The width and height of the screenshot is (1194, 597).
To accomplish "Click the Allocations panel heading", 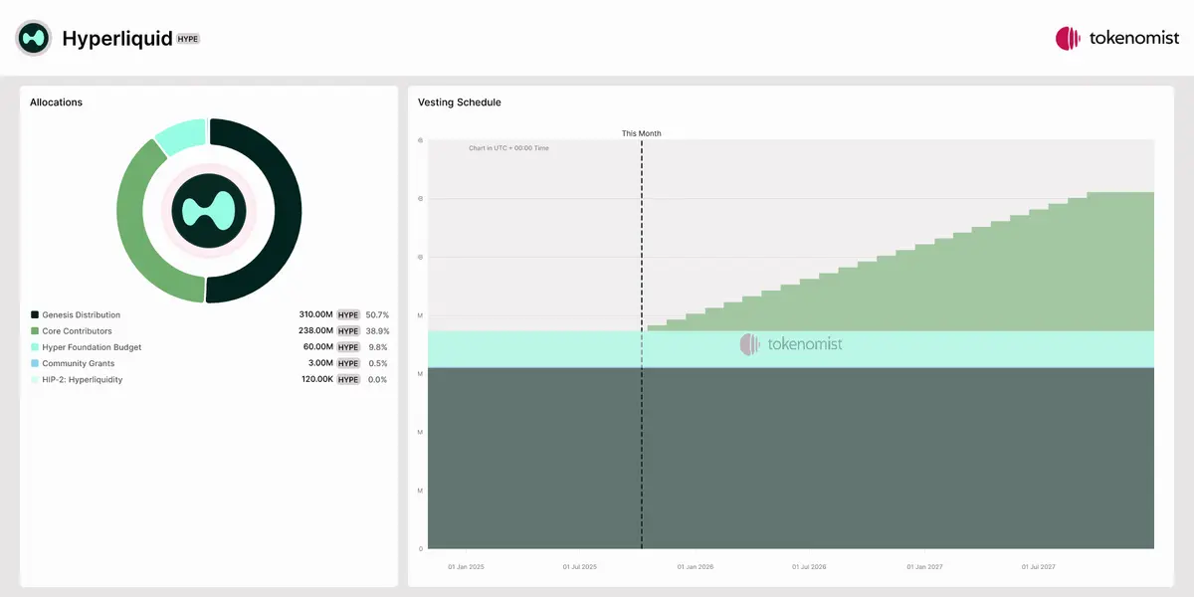I will (56, 102).
